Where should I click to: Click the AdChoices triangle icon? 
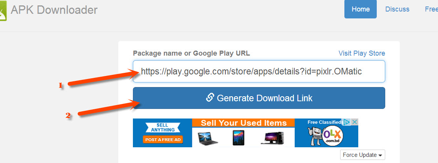(347, 122)
